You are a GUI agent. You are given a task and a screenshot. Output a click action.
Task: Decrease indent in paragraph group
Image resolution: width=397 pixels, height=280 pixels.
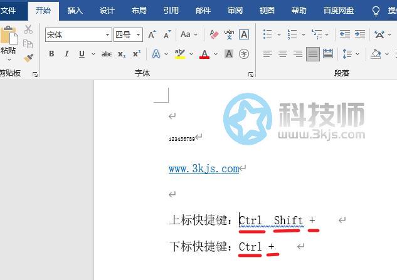(x=345, y=34)
